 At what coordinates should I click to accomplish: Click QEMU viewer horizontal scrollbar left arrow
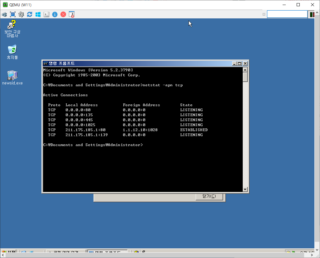pyautogui.click(x=3, y=255)
